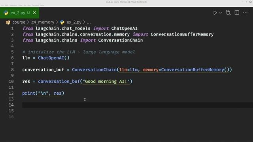Open changes with the source control compare icon

click(228, 13)
